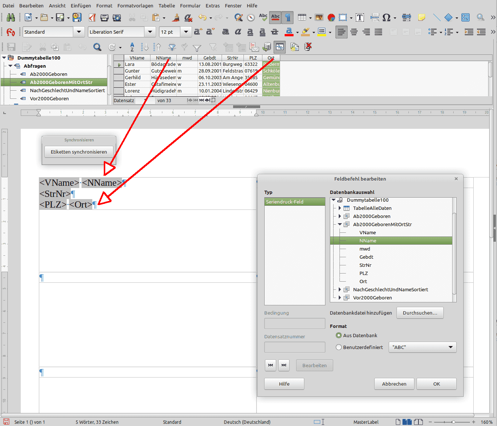Image resolution: width=497 pixels, height=426 pixels.
Task: Open the Extras menu
Action: pyautogui.click(x=213, y=6)
